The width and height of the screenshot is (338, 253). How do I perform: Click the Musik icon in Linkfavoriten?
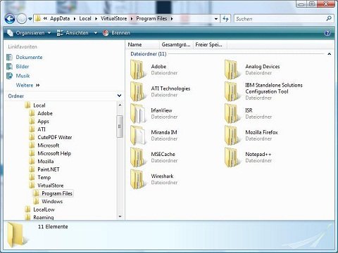[x=9, y=76]
